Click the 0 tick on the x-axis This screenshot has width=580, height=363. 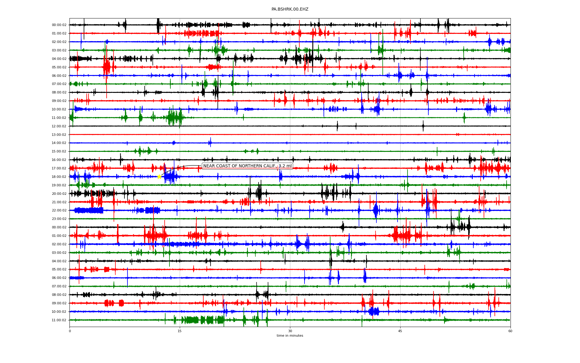point(70,331)
